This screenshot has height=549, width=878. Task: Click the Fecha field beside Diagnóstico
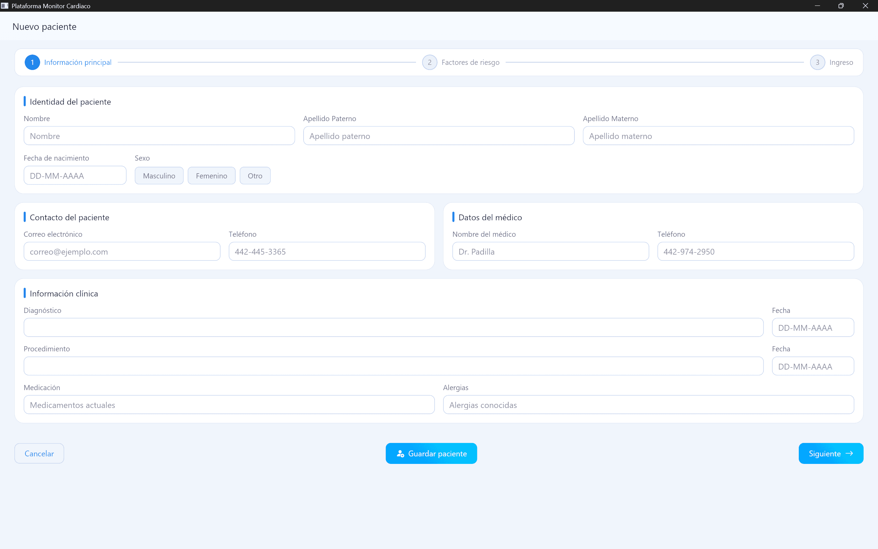tap(813, 327)
